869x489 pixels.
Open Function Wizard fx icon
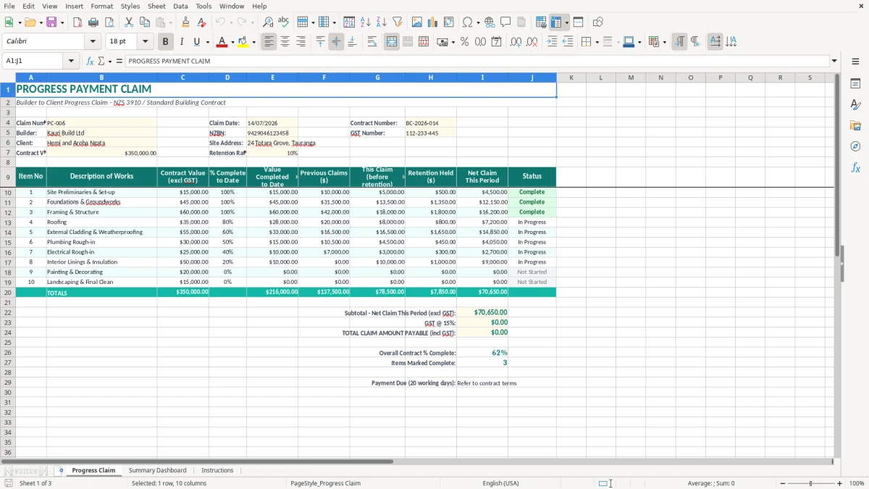tap(91, 61)
